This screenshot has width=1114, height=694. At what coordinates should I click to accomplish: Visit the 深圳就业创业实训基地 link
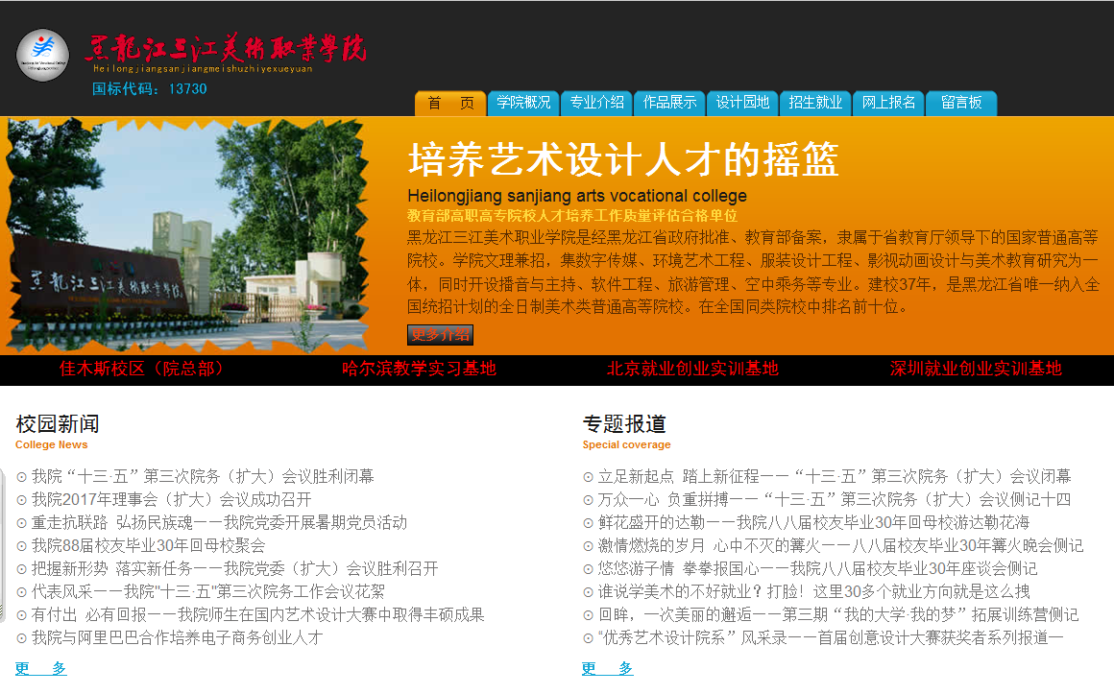pyautogui.click(x=976, y=369)
